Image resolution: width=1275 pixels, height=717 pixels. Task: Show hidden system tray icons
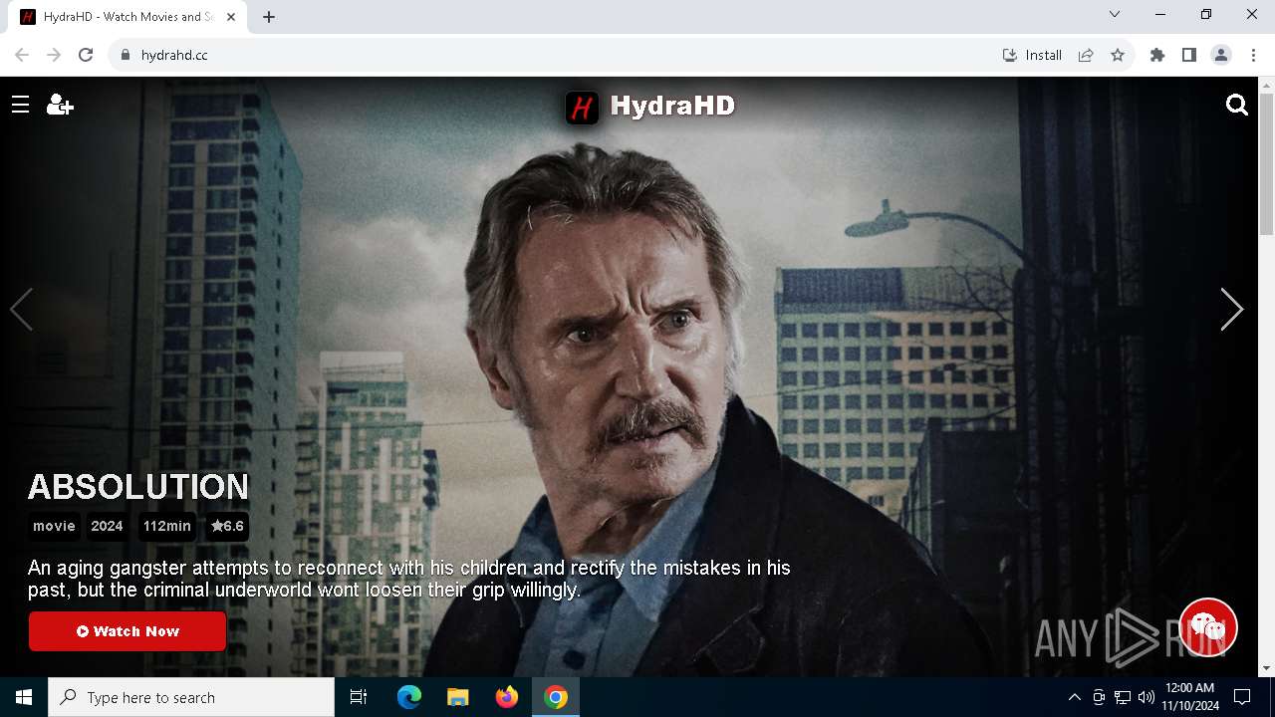click(x=1074, y=697)
